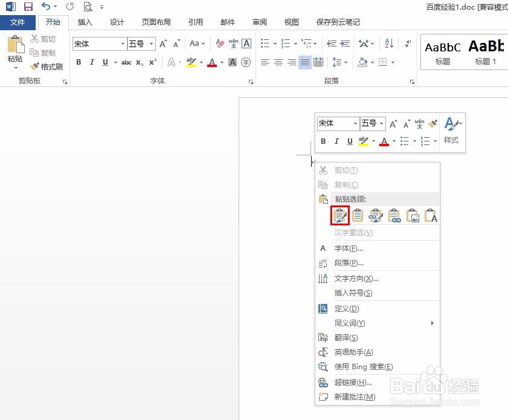This screenshot has height=420, width=508.
Task: Toggle Bold on the floating mini toolbar
Action: [x=323, y=141]
